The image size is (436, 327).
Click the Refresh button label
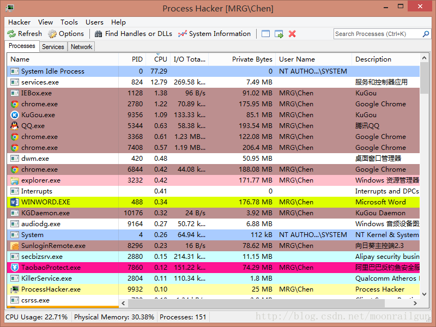tap(30, 34)
